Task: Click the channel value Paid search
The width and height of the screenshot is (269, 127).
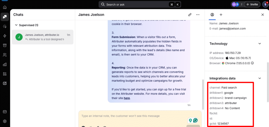Action: pos(229,88)
